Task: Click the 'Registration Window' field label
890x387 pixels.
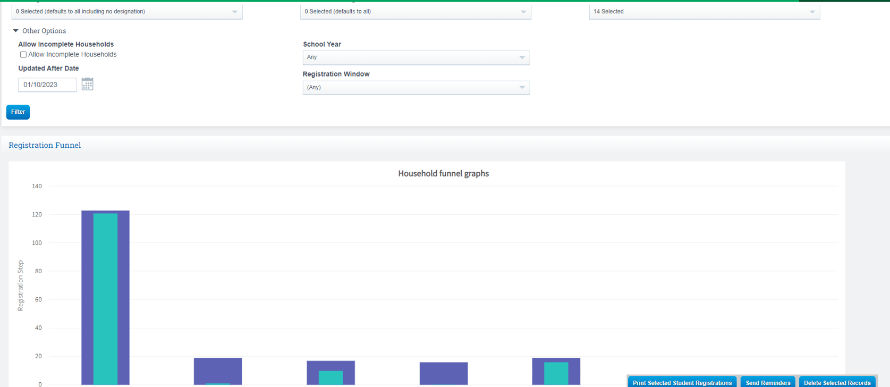Action: (x=336, y=74)
